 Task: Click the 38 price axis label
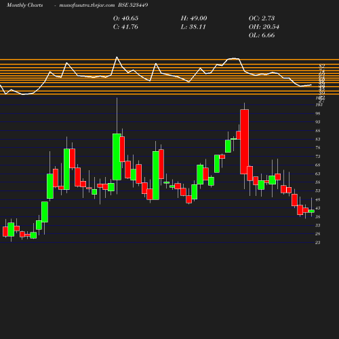[318, 217]
